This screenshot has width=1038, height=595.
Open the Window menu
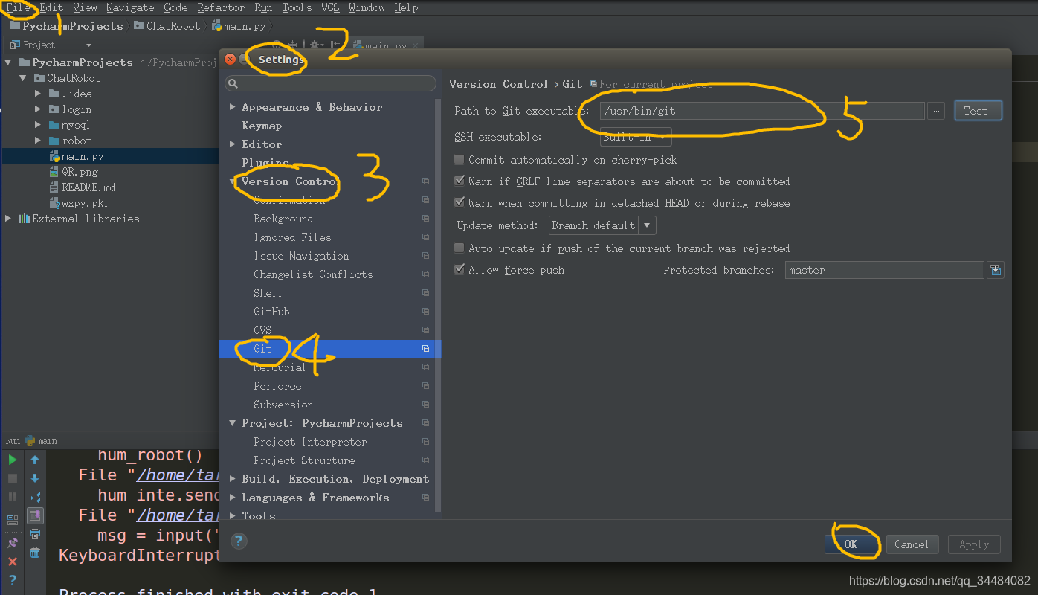coord(367,7)
